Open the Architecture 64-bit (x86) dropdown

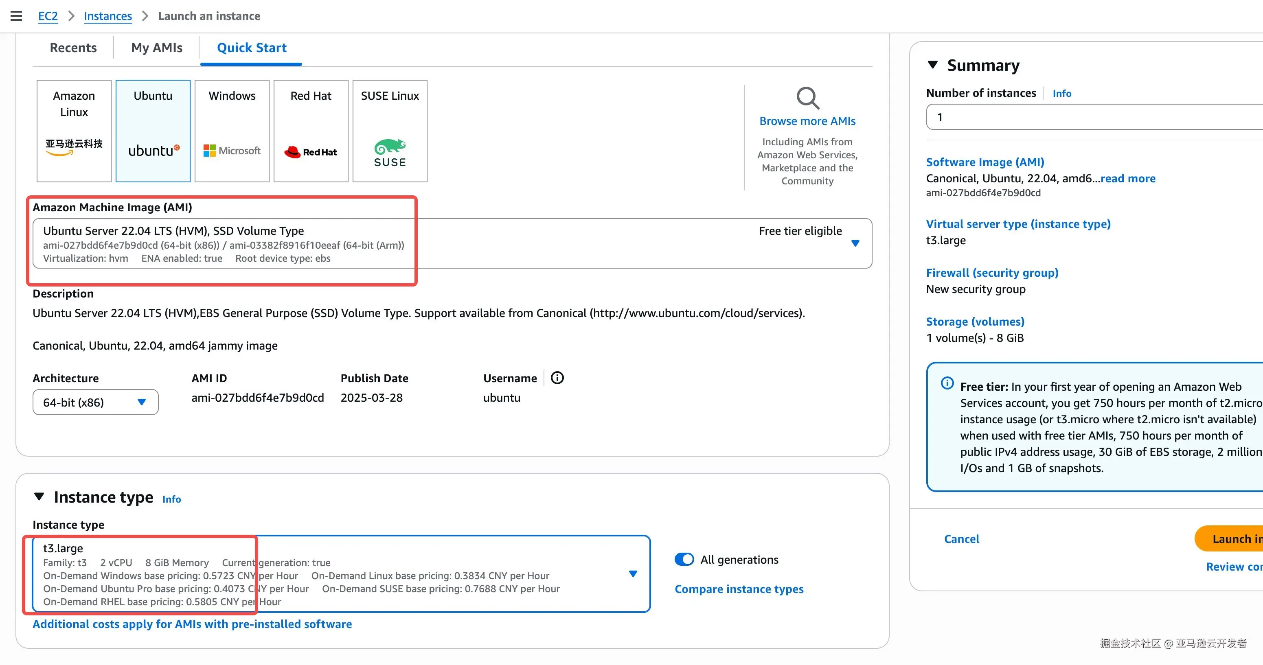coord(95,402)
